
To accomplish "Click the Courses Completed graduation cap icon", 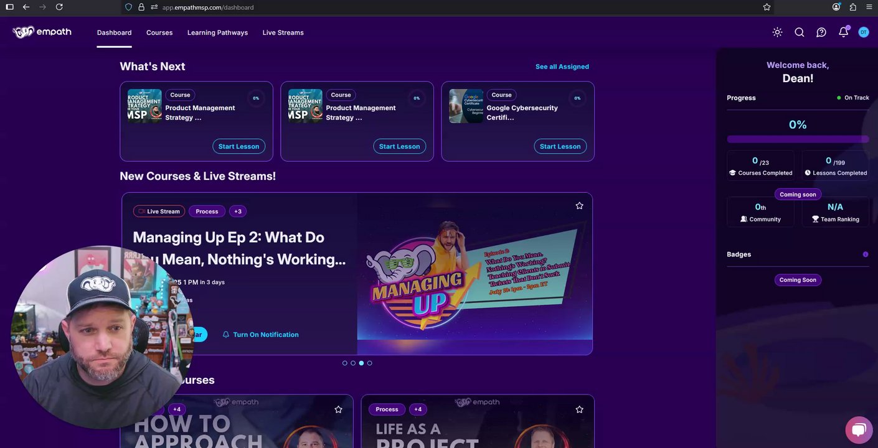I will (733, 173).
